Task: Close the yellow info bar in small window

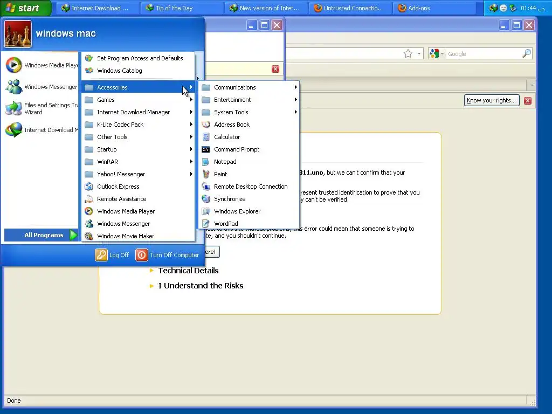Action: pos(275,69)
